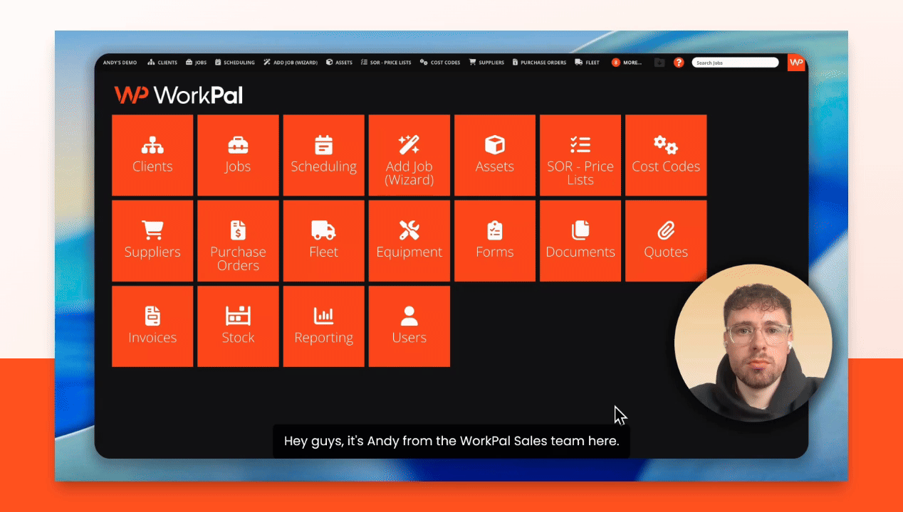Select SCHEDULING in the top navigation bar
Screen dimensions: 903x512
coord(234,63)
